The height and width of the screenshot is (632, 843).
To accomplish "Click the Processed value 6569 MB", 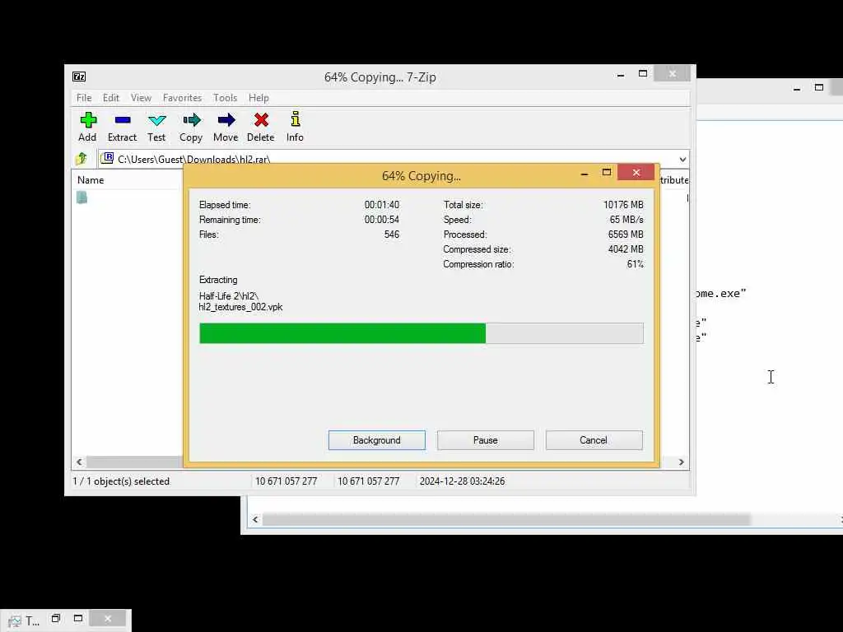I will click(x=626, y=235).
